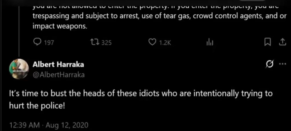Open the share menu arrow icon
Image resolution: width=291 pixels, height=131 pixels.
coord(281,43)
